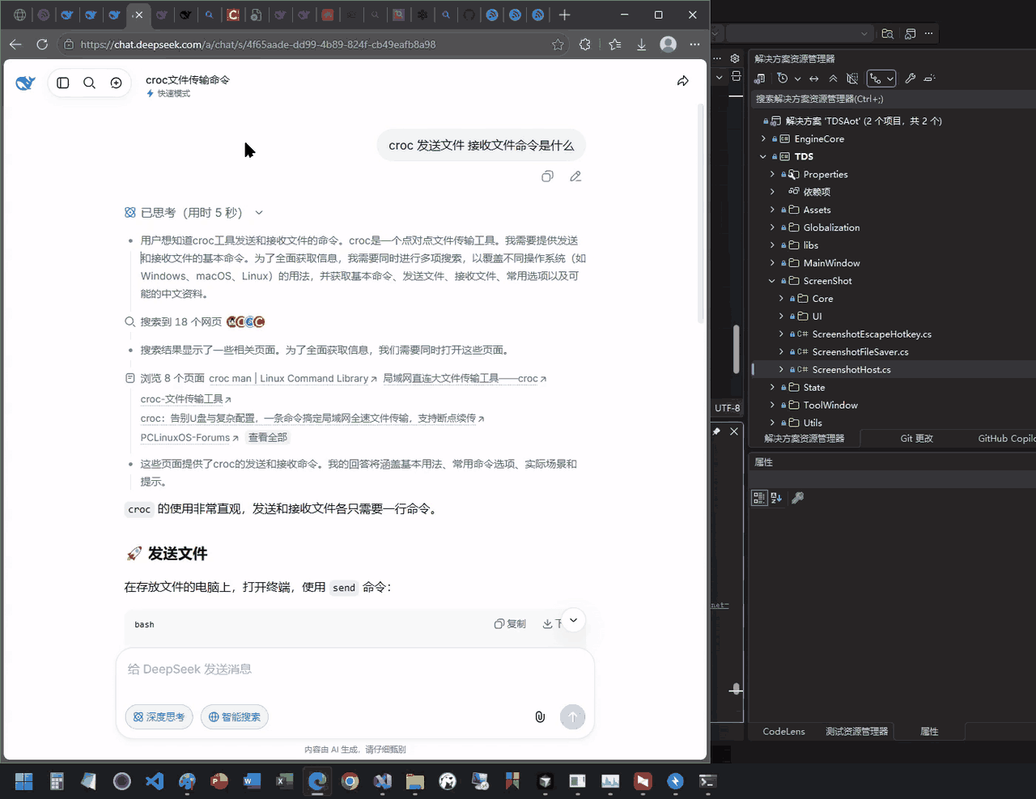Open chat search in DeepSeek
The width and height of the screenshot is (1036, 799).
pos(90,83)
